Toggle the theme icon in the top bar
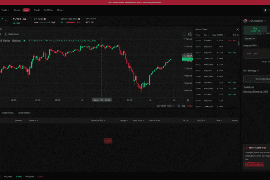The image size is (270, 180). (x=265, y=10)
